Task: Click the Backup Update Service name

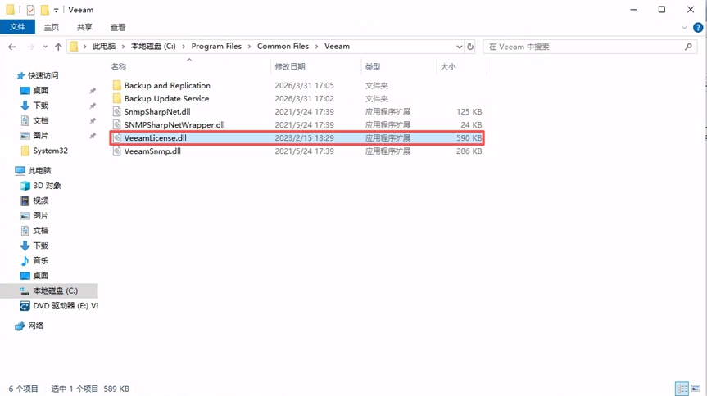Action: (x=166, y=98)
